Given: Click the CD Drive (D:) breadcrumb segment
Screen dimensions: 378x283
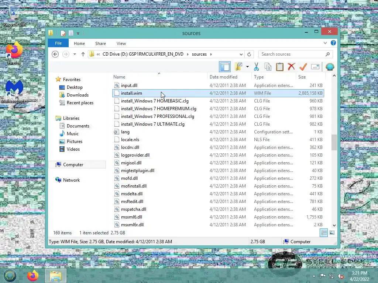Looking at the screenshot, I should [x=143, y=54].
